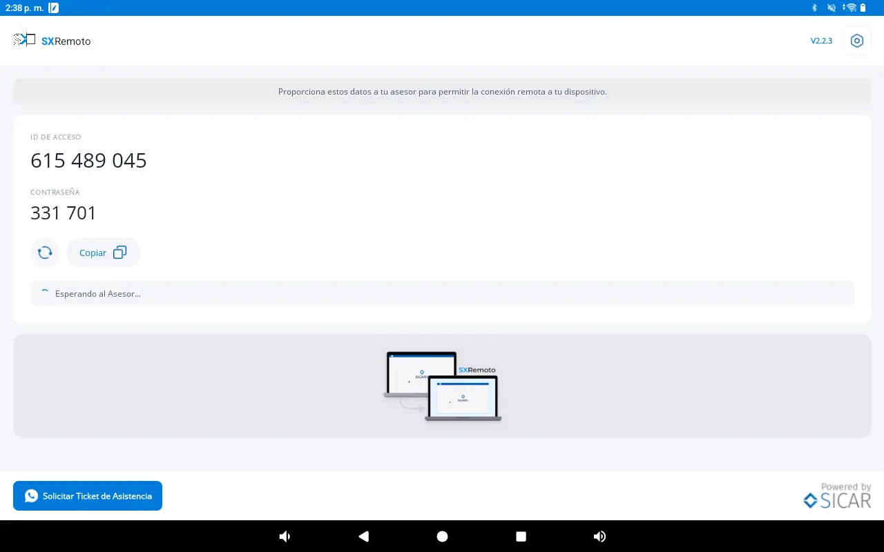884x552 pixels.
Task: Open recent apps with the square button
Action: coord(521,536)
